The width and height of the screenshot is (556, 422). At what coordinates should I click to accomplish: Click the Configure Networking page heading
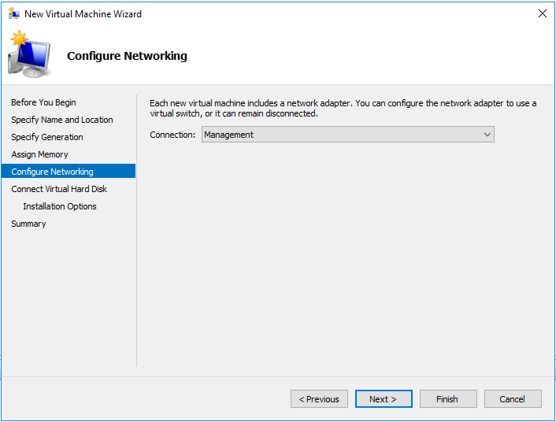127,56
